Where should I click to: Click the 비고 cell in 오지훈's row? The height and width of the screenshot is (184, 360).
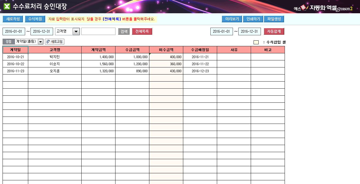click(268, 71)
